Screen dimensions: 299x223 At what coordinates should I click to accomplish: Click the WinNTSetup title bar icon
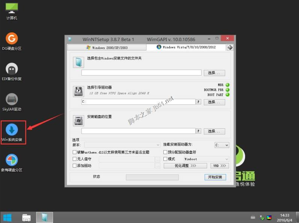70,39
